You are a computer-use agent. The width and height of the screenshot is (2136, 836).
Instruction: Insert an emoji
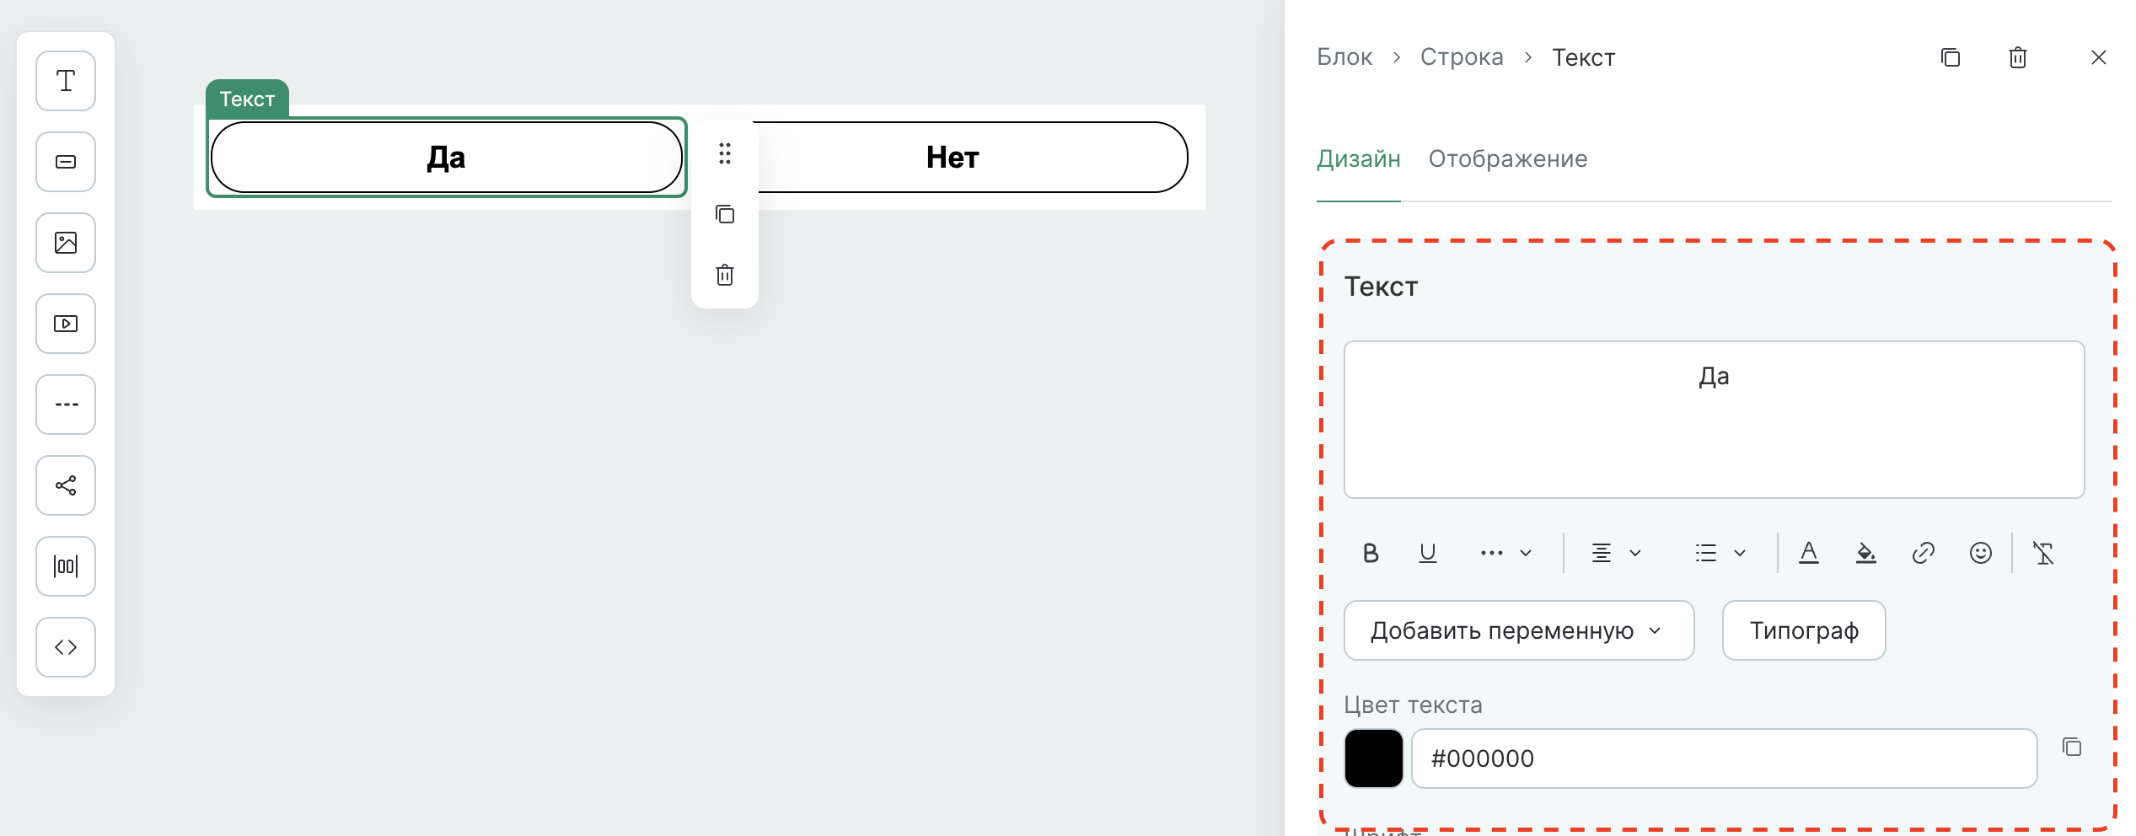tap(1981, 553)
